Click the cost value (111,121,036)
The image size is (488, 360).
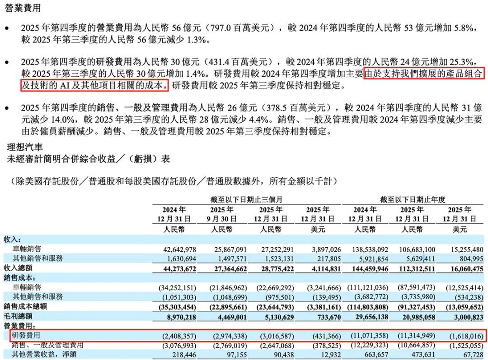(x=368, y=288)
